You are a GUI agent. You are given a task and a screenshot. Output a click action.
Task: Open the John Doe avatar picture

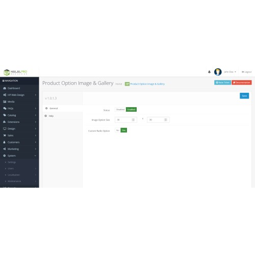click(x=218, y=72)
